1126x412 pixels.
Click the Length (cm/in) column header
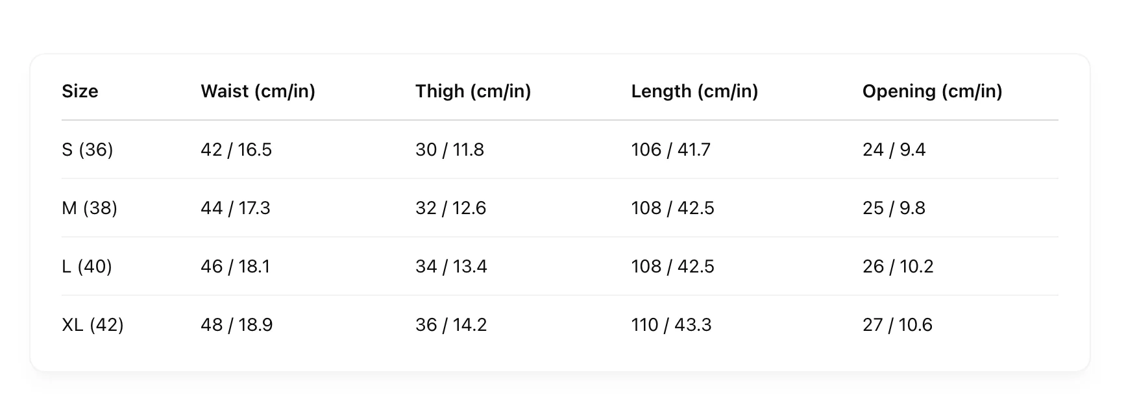[x=694, y=91]
